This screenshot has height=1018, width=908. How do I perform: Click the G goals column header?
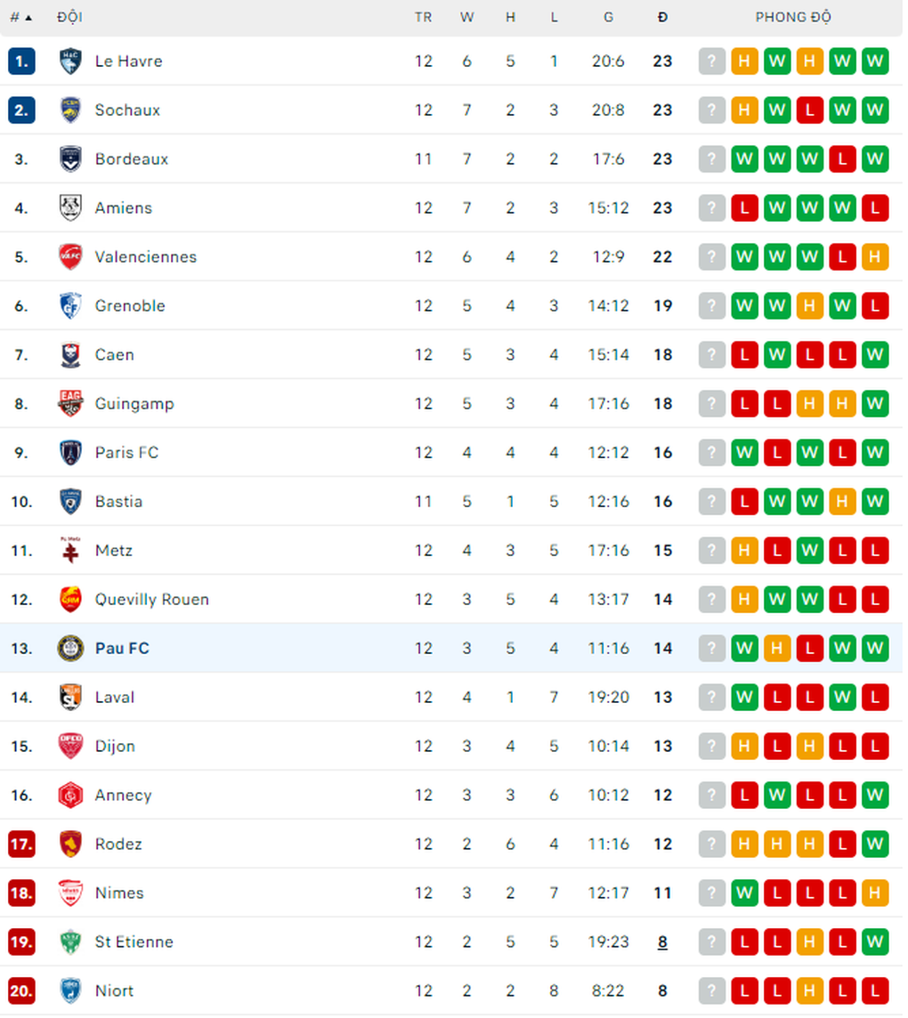coord(609,18)
